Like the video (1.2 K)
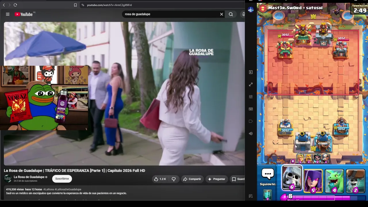 [x=160, y=179]
